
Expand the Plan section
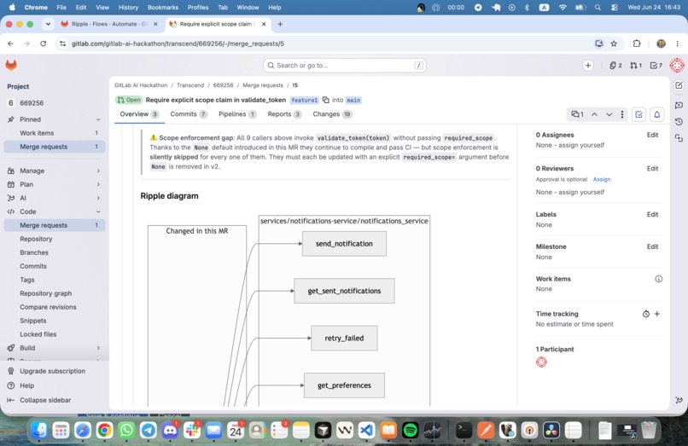(x=98, y=184)
